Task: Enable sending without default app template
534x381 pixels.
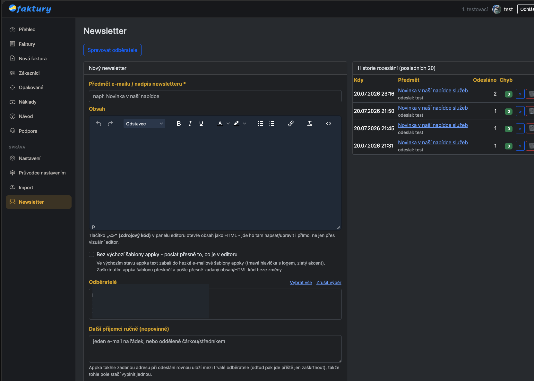Action: click(91, 254)
